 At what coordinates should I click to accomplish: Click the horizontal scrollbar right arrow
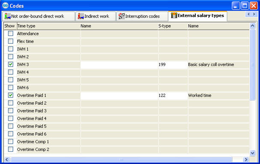(x=246, y=160)
